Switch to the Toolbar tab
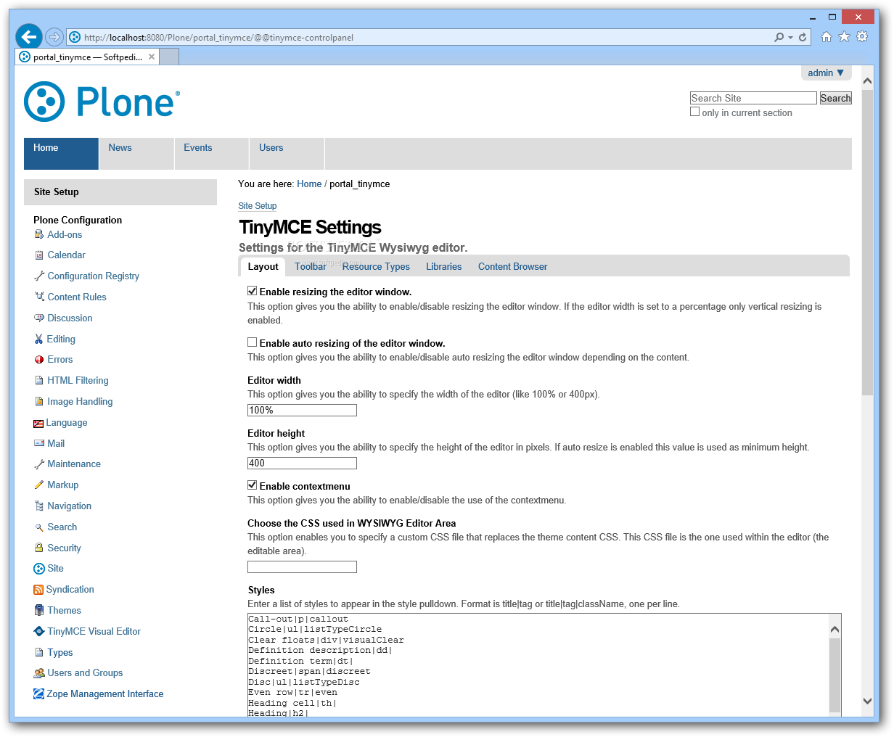The height and width of the screenshot is (737, 894). pyautogui.click(x=310, y=266)
